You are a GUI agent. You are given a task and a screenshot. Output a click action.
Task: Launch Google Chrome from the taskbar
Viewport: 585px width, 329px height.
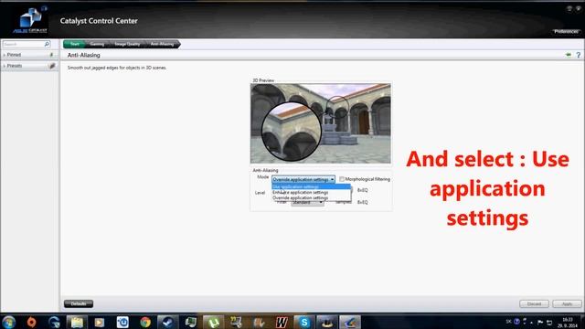coord(145,322)
